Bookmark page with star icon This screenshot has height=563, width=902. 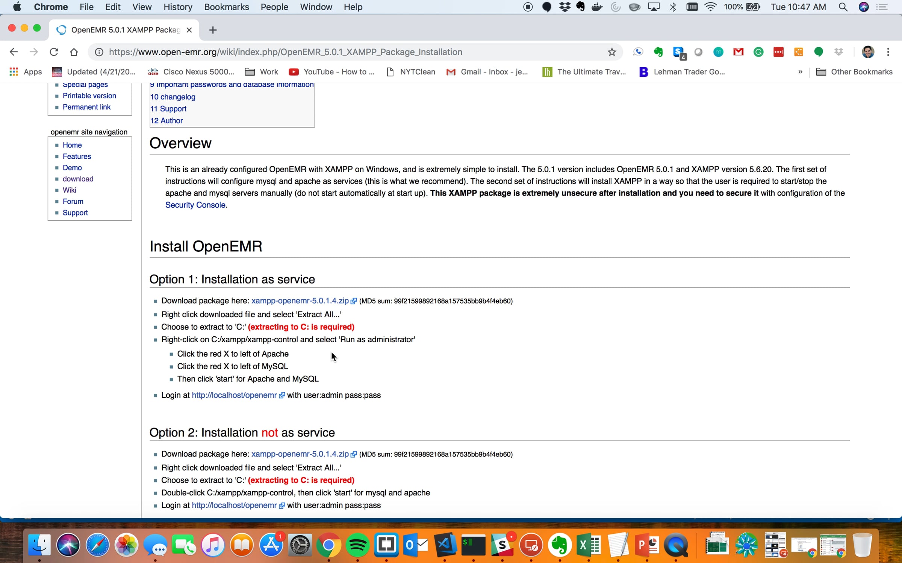coord(611,52)
